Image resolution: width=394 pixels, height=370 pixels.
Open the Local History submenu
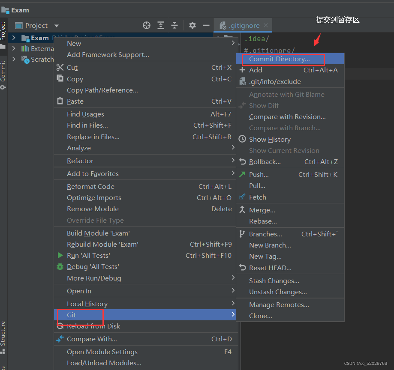click(x=145, y=304)
